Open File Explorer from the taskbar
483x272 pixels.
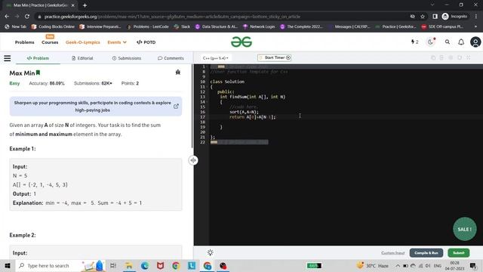(129, 265)
